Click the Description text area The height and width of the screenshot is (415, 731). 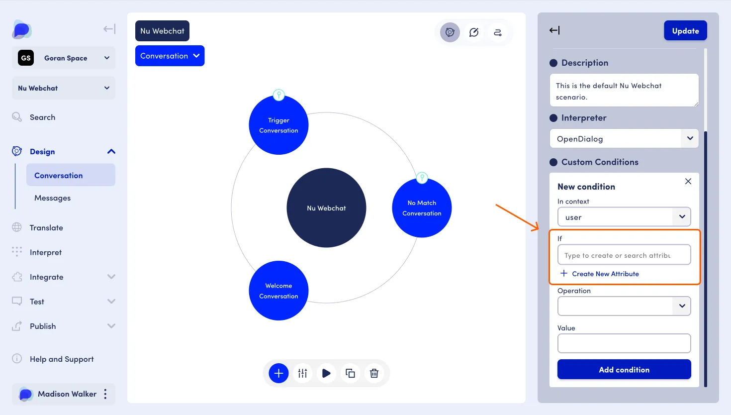pyautogui.click(x=624, y=90)
